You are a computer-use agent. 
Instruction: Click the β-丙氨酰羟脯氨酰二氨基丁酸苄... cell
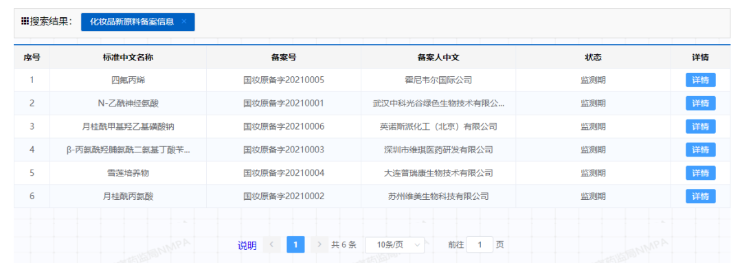128,150
